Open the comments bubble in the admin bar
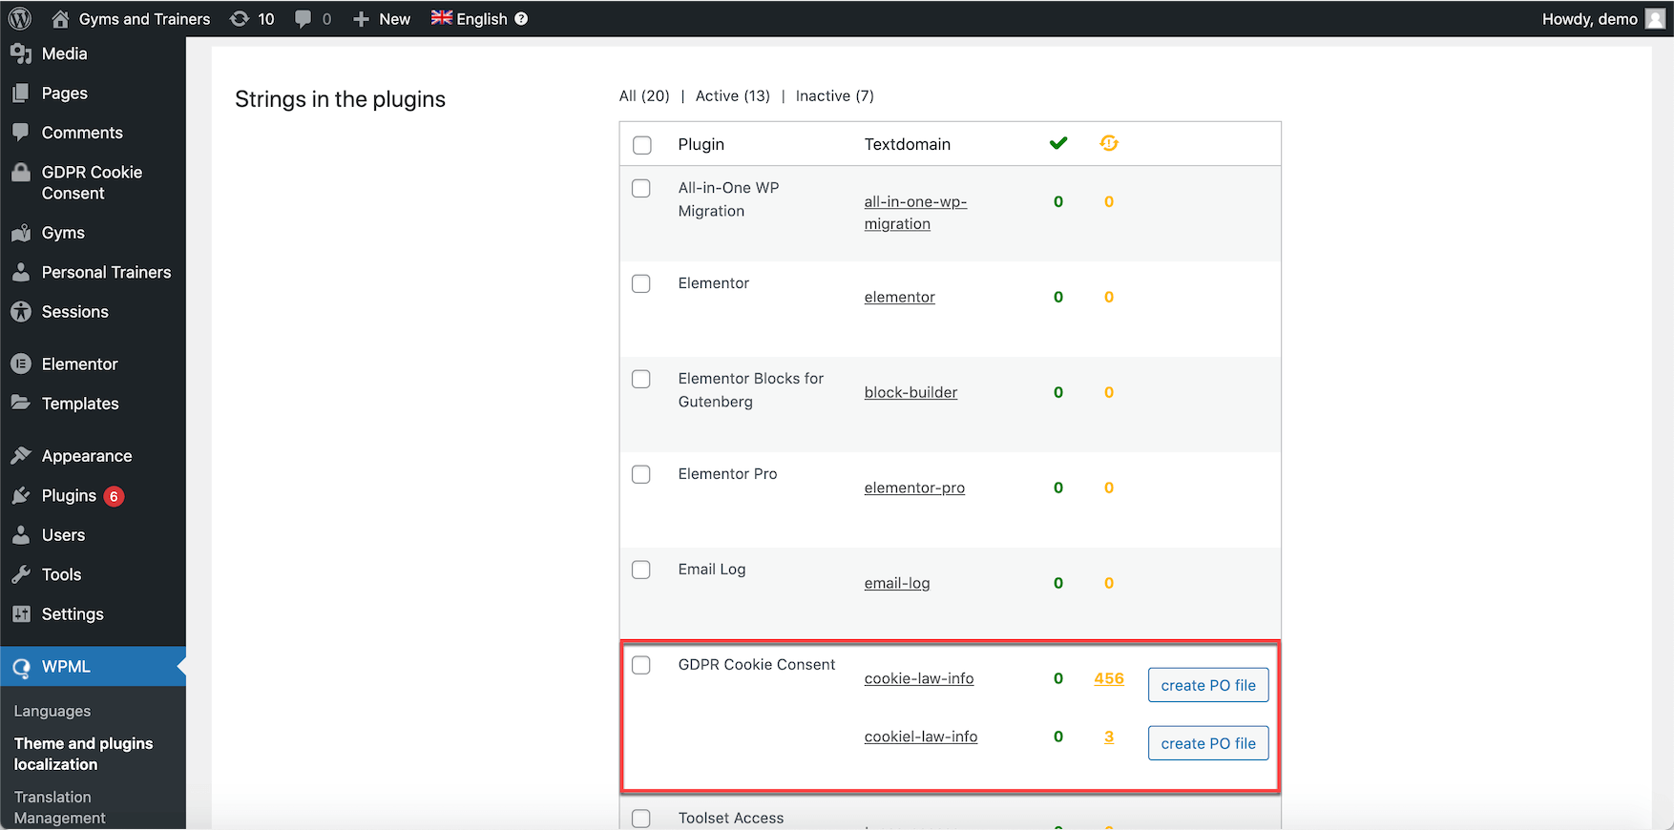The width and height of the screenshot is (1674, 830). 303,19
